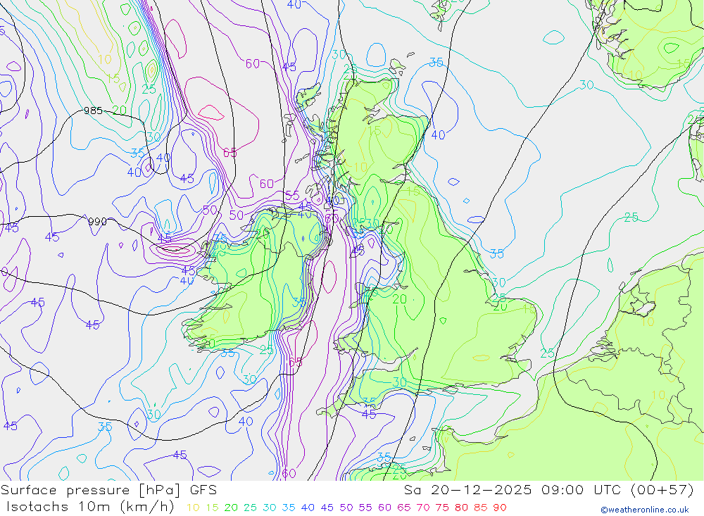704x516 pixels.
Task: Click the "985" isobar pressure label
Action: (94, 111)
